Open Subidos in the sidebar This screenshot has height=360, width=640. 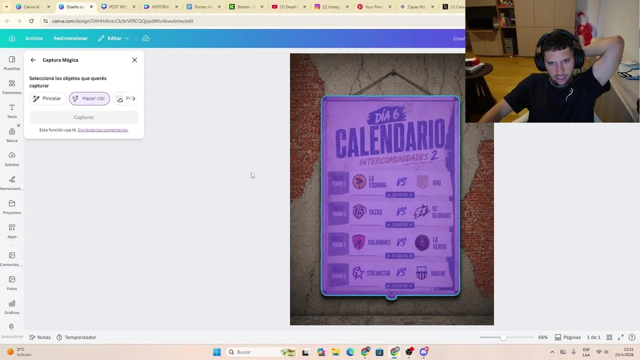pos(12,159)
